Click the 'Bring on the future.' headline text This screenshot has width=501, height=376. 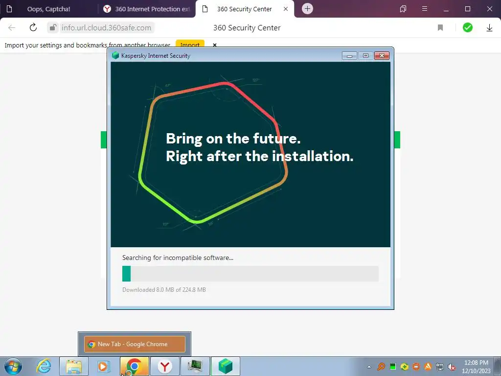[233, 139]
